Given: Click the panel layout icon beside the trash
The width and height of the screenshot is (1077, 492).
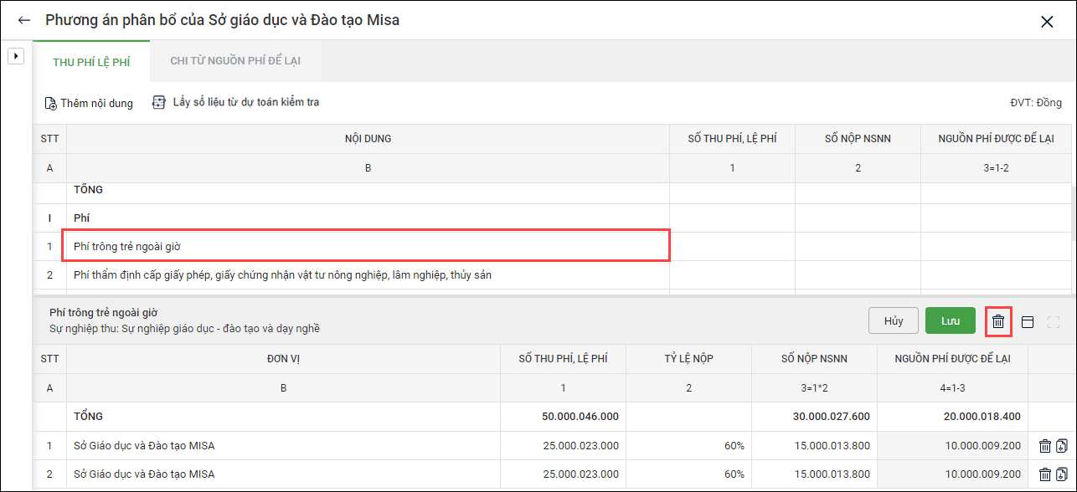Looking at the screenshot, I should point(1028,321).
